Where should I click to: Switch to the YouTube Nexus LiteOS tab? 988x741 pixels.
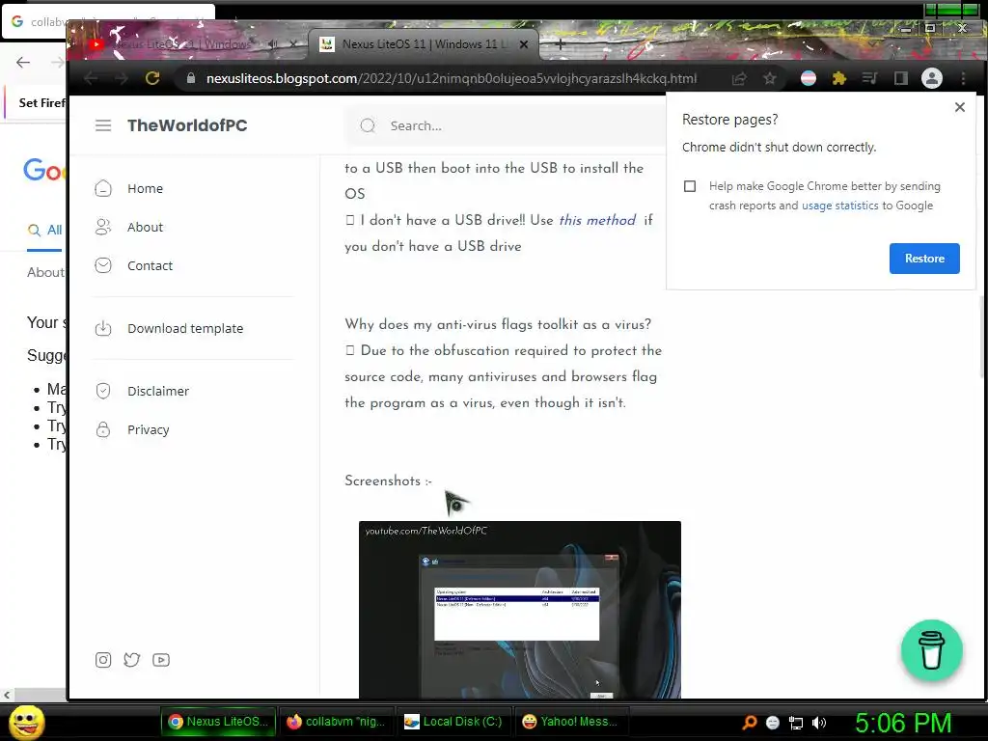182,44
